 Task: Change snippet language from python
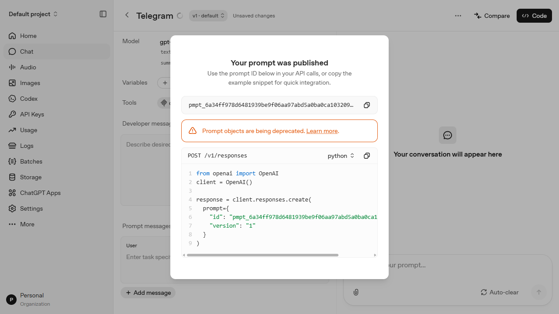coord(341,156)
